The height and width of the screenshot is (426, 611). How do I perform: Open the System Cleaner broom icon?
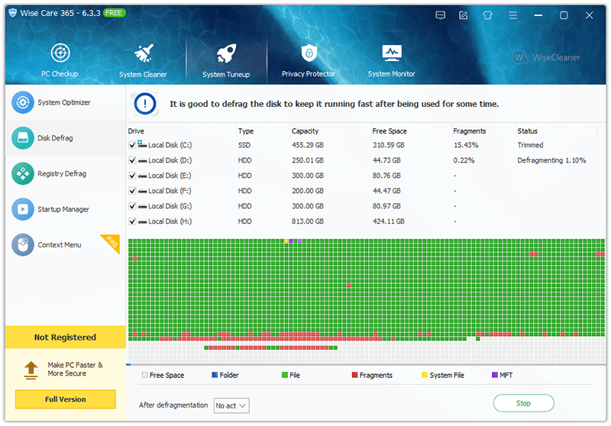pyautogui.click(x=144, y=53)
